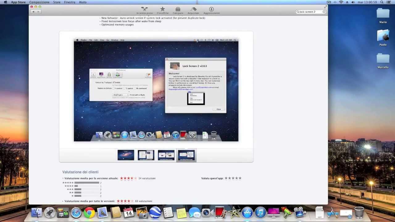
Task: Click the large Lock Screen 2 screenshot preview
Action: pyautogui.click(x=156, y=90)
